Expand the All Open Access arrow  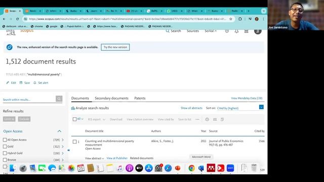click(x=63, y=140)
